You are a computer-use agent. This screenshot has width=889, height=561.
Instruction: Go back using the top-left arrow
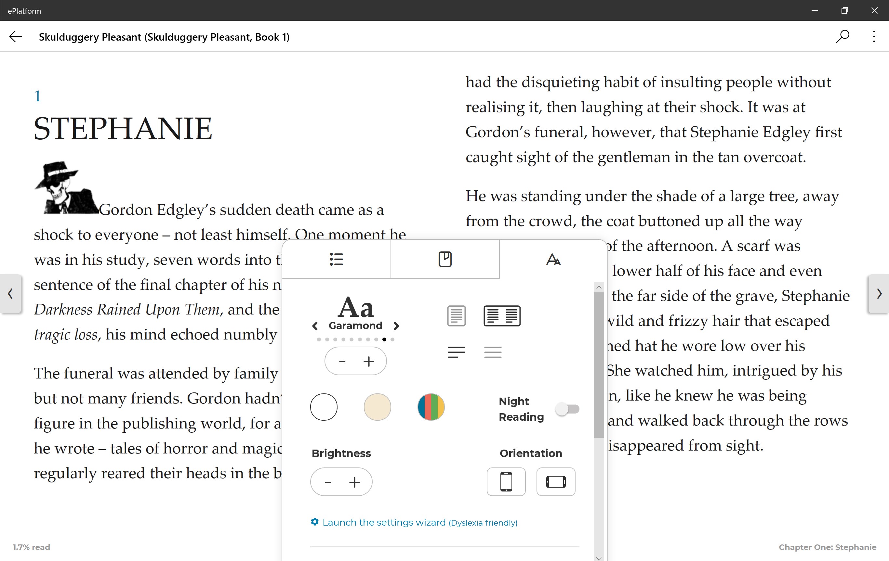click(x=16, y=36)
